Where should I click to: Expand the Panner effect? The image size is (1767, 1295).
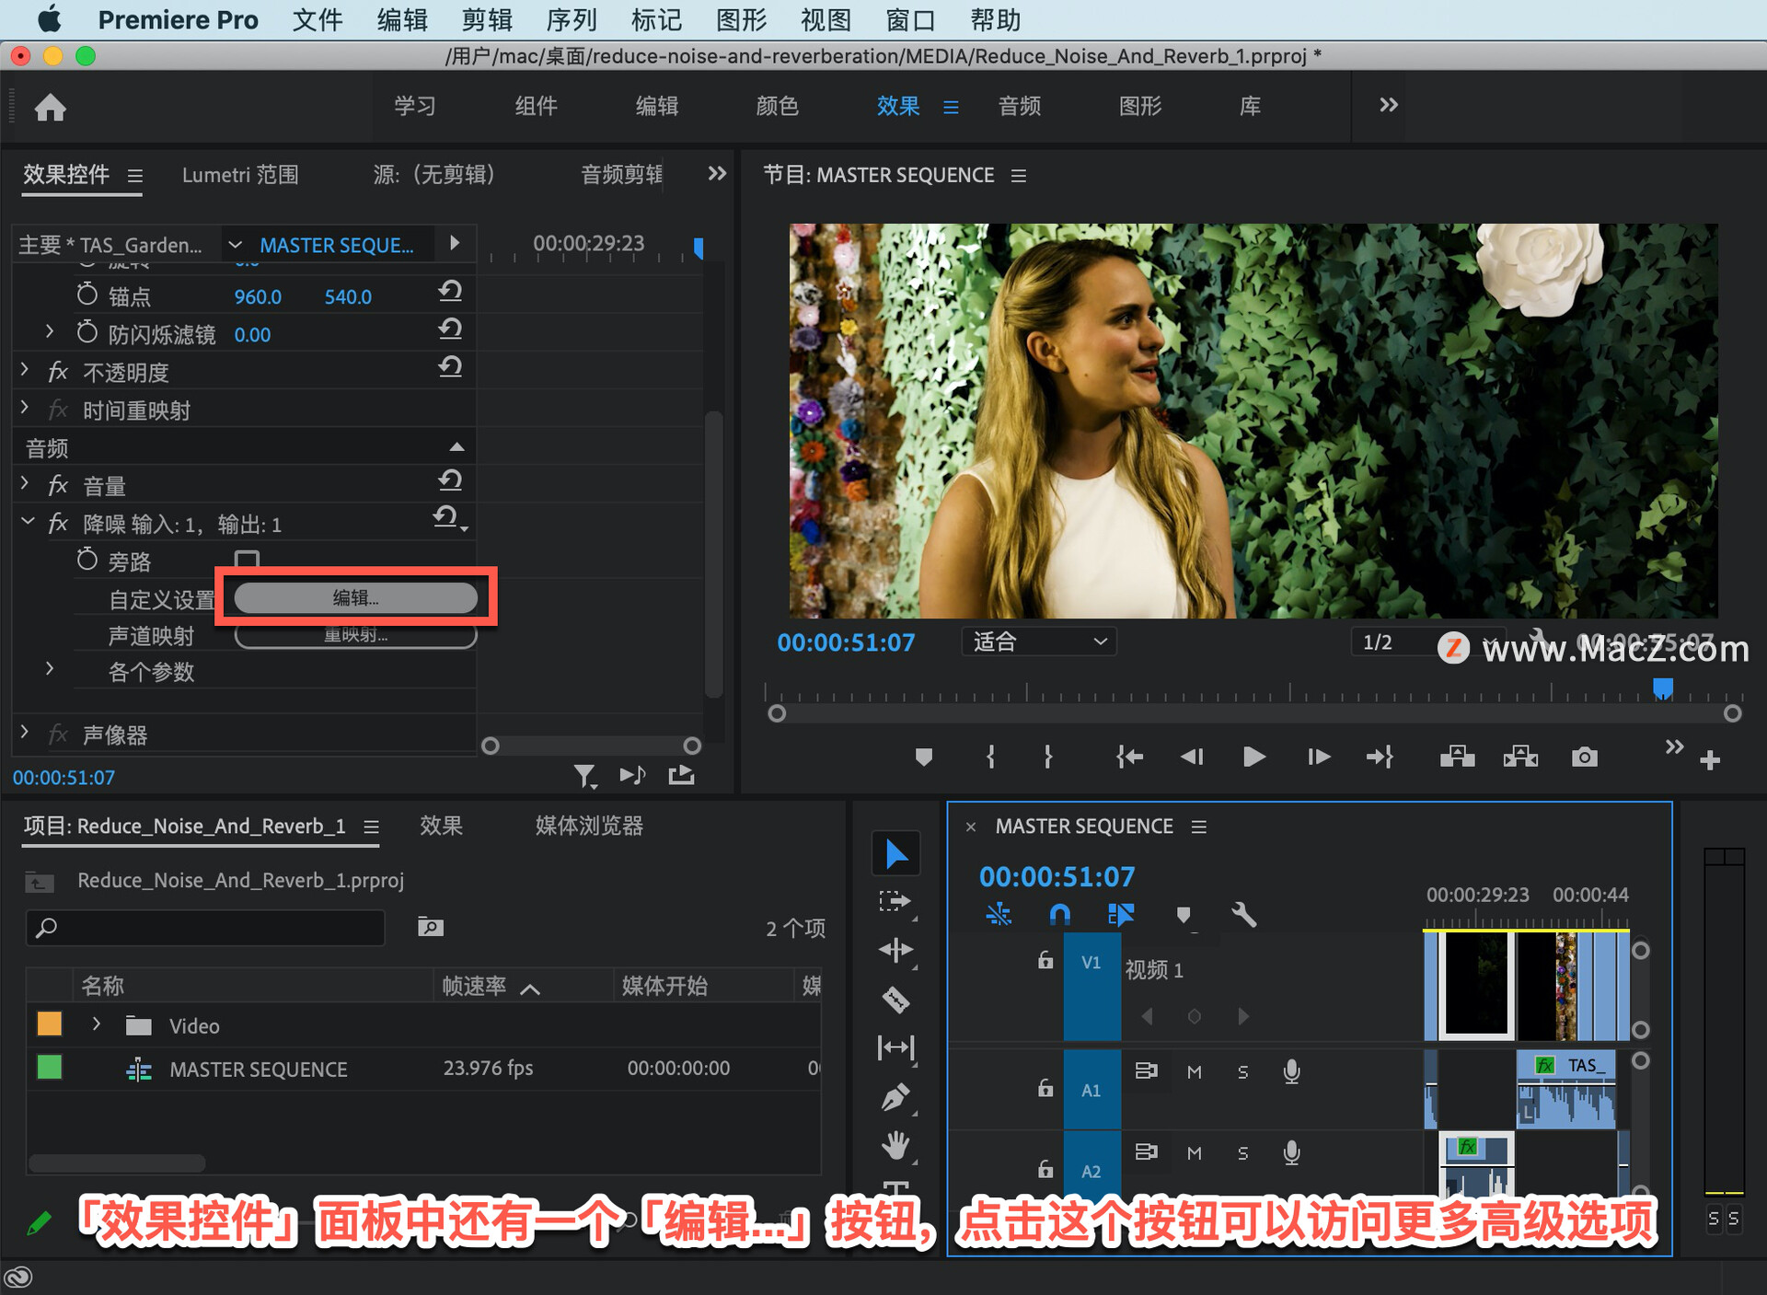pos(25,732)
